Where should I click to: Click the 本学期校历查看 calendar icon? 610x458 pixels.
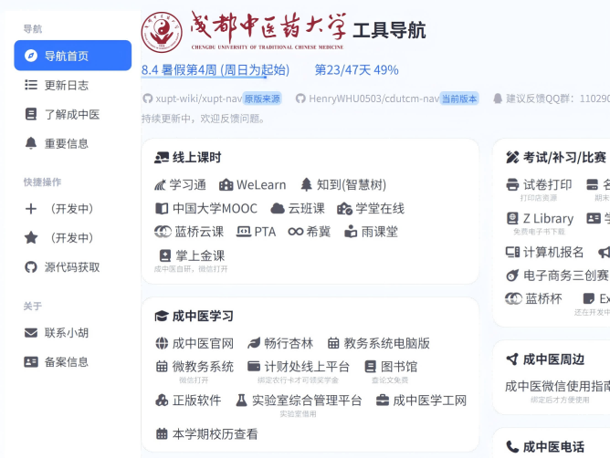(162, 434)
